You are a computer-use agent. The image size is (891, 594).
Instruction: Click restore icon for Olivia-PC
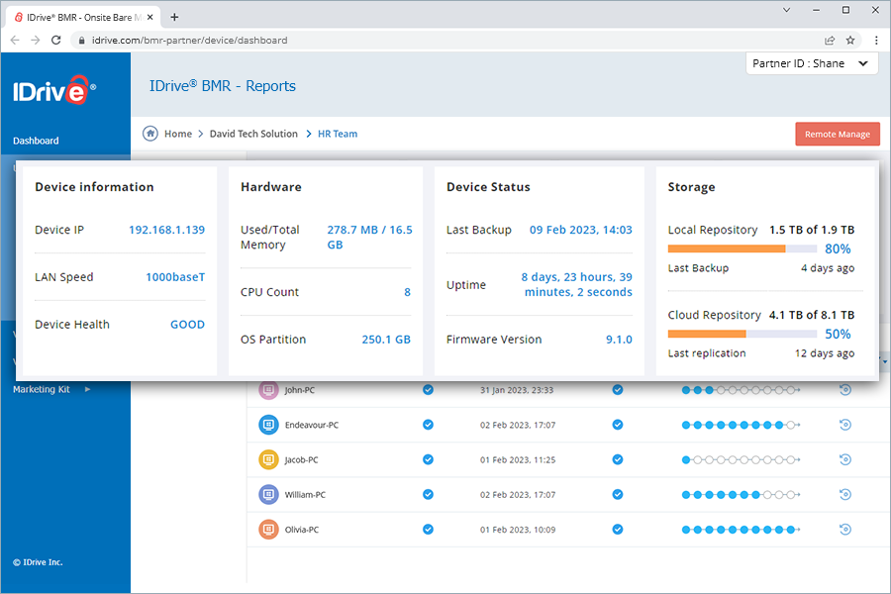[x=845, y=530]
